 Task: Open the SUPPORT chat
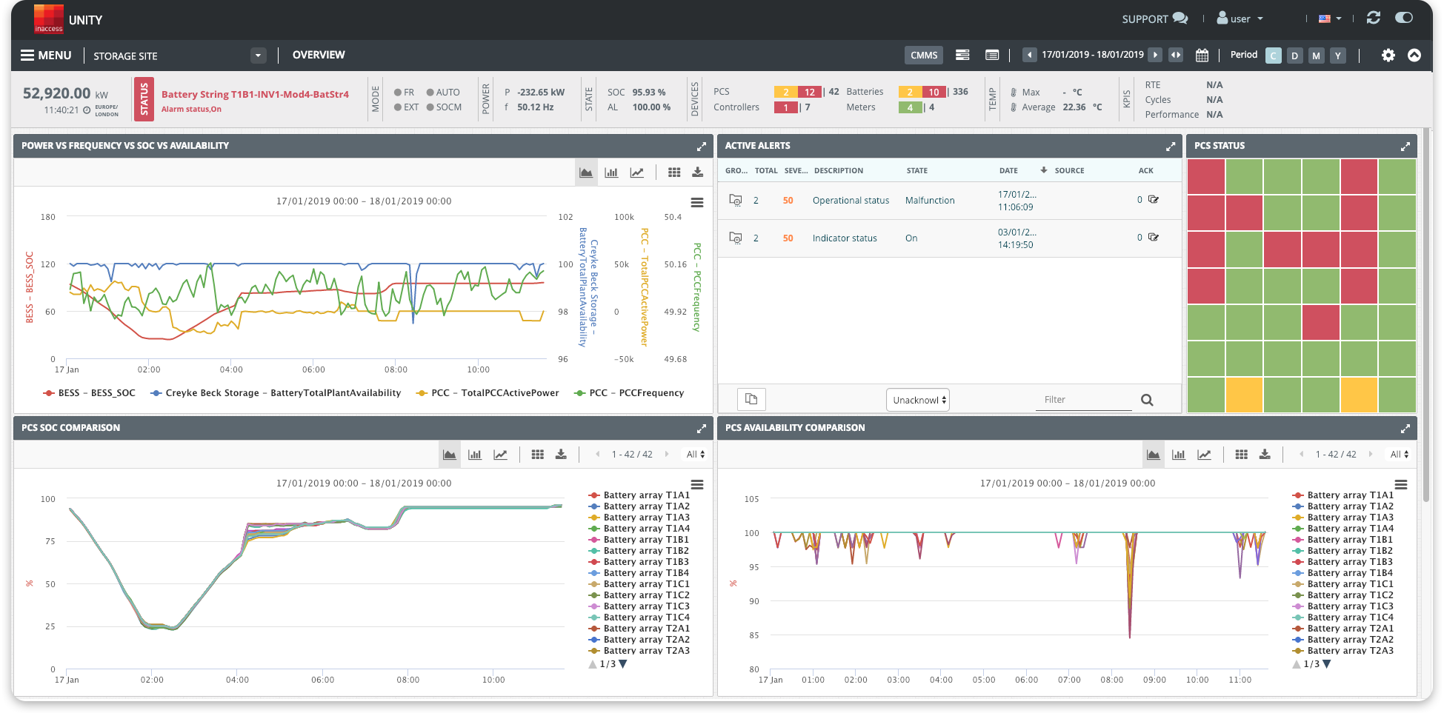pyautogui.click(x=1154, y=19)
